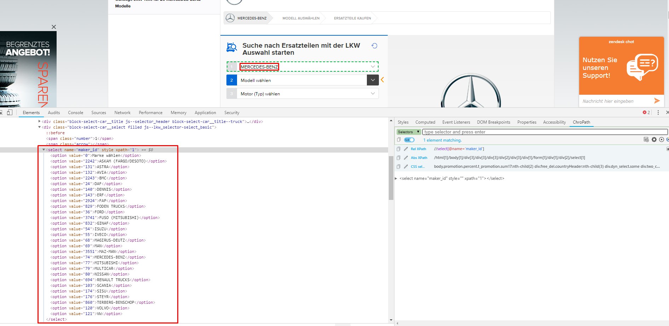Open the Modell wählen dropdown
This screenshot has height=326, width=669.
[x=302, y=80]
